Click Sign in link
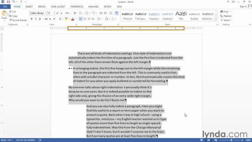This screenshot has height=142, width=252. click(243, 7)
